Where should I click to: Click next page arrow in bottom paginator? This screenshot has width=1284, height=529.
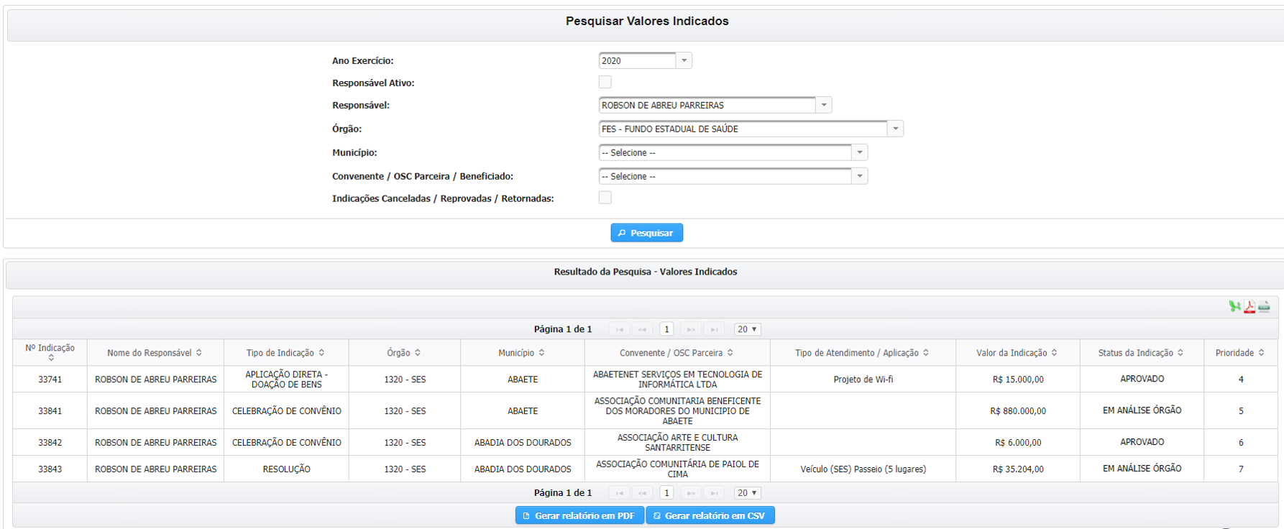[x=691, y=493]
